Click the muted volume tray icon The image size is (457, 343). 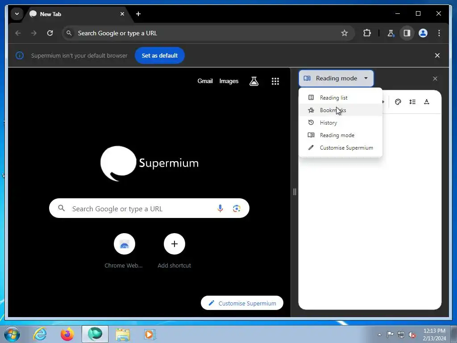pyautogui.click(x=412, y=335)
